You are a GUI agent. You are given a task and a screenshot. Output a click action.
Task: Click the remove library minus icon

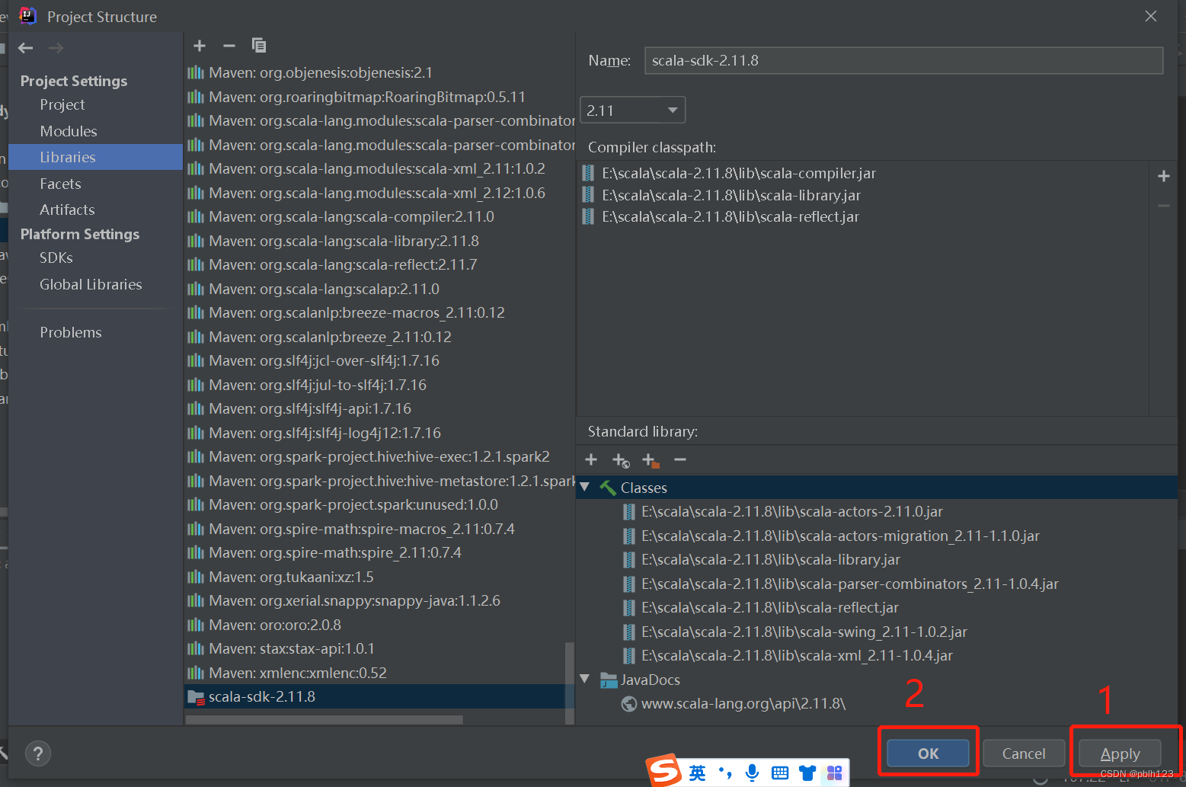click(229, 46)
